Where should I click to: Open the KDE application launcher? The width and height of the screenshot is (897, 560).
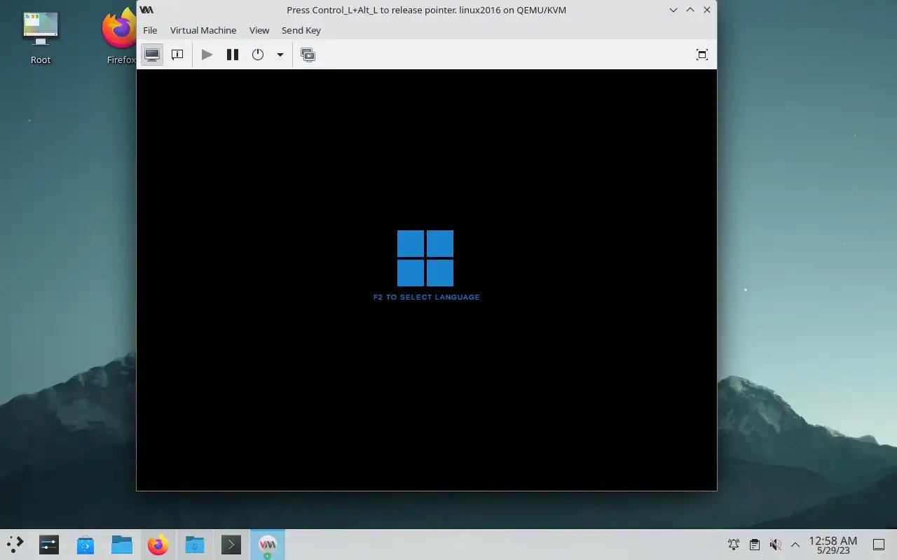[x=15, y=545]
